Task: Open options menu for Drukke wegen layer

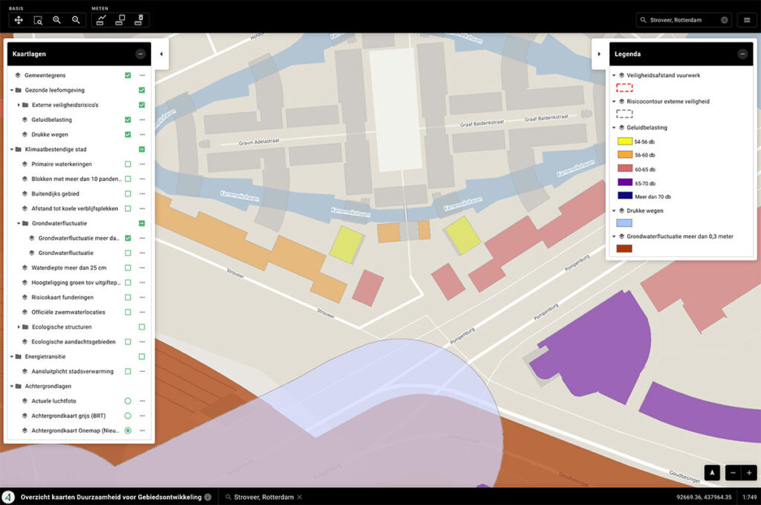Action: [141, 135]
